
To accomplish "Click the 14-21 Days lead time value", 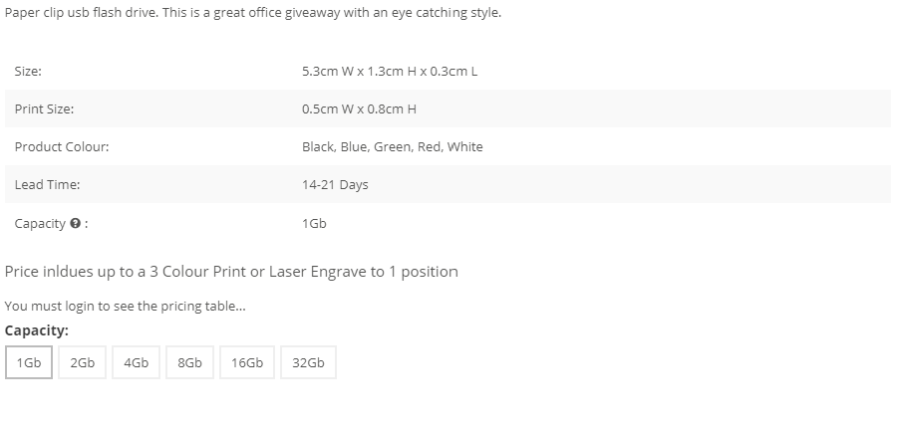I will point(335,185).
